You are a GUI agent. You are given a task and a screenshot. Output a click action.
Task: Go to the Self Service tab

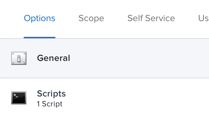151,18
